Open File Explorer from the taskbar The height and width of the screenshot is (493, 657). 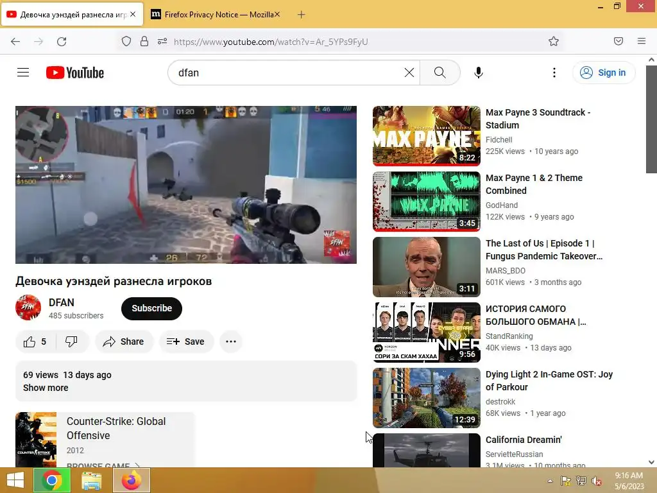[x=91, y=480]
